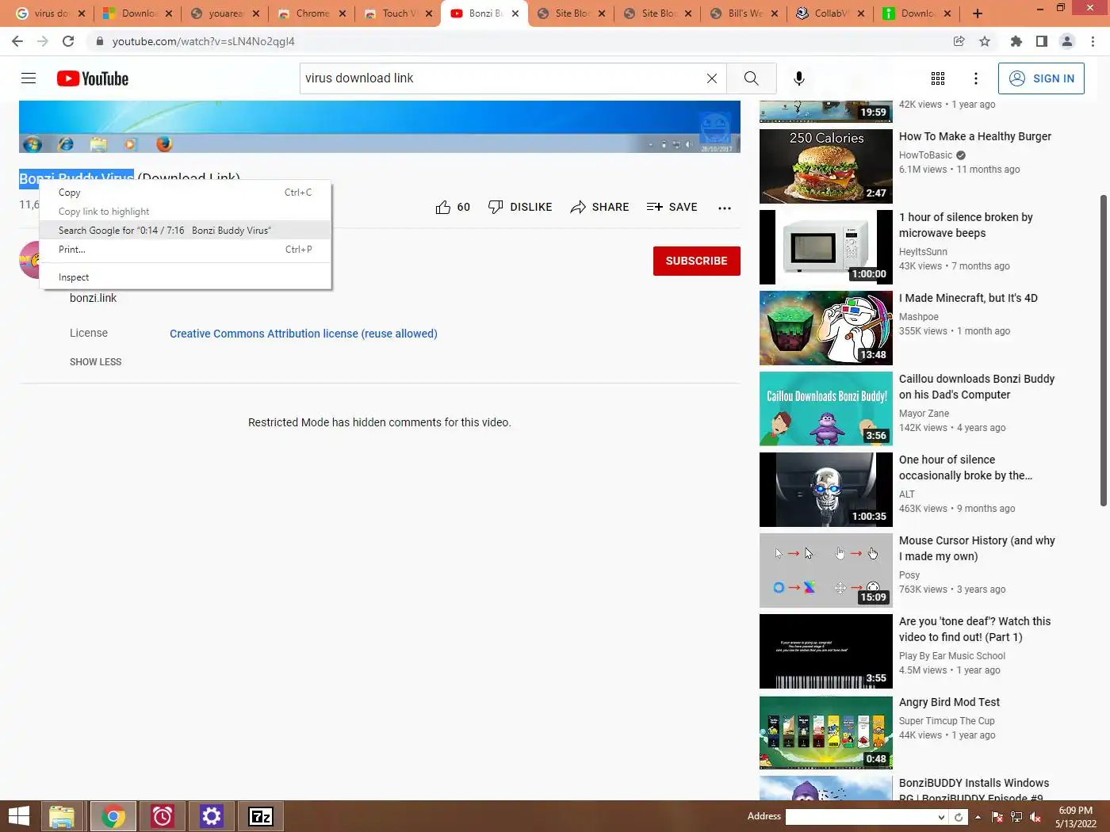Screen dimensions: 1110x832
Task: Reload the current page
Action: pos(68,41)
